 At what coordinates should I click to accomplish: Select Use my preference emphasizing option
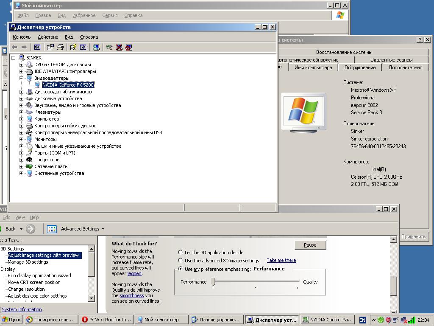click(181, 269)
